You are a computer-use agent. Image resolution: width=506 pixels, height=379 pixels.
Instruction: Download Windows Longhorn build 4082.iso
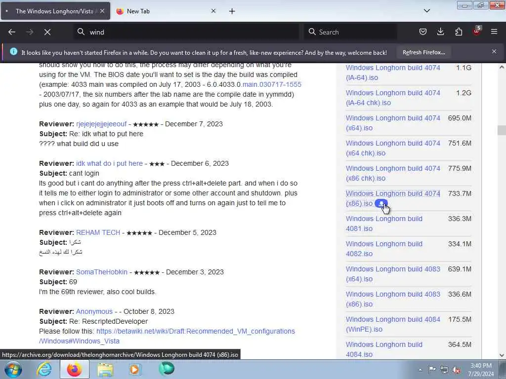coord(384,249)
